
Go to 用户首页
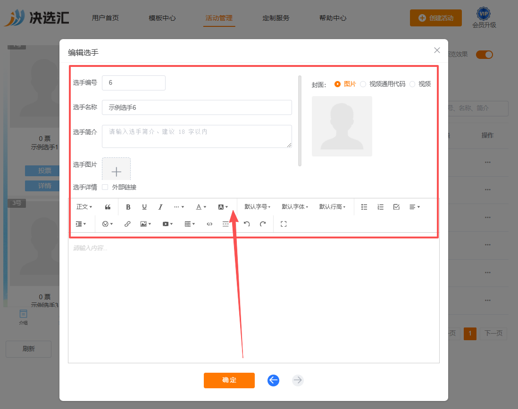105,18
